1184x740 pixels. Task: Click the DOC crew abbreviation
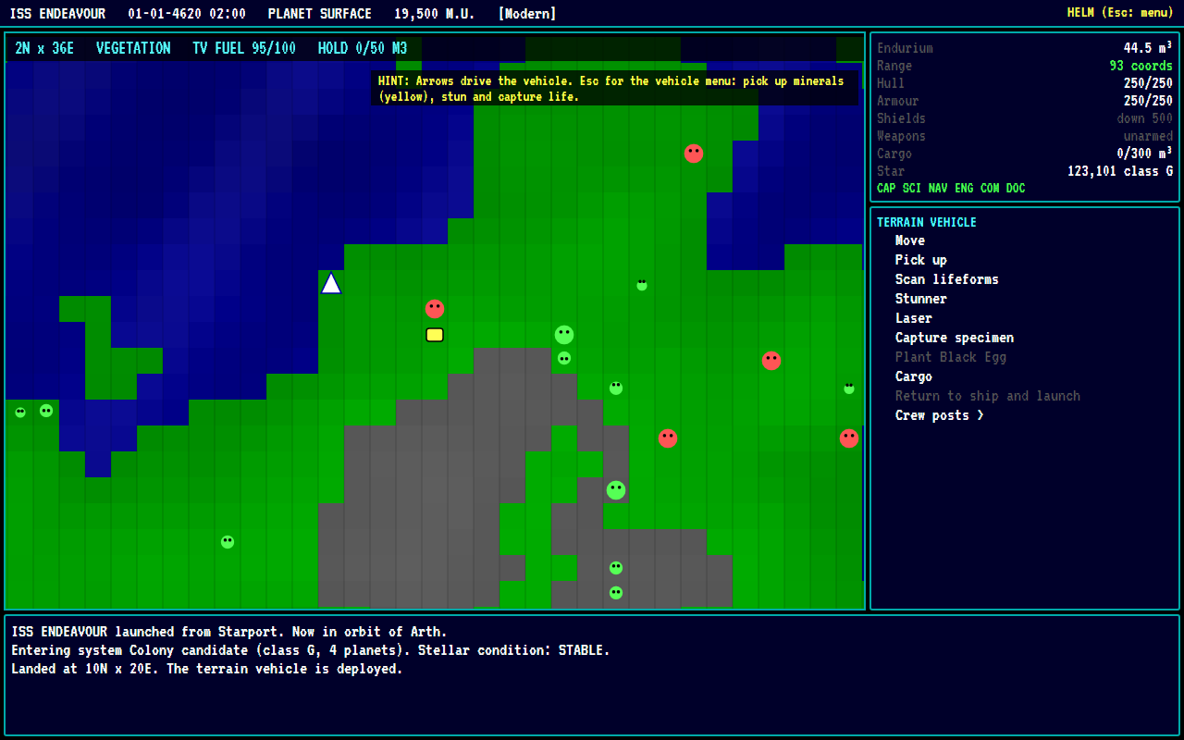coord(1016,189)
